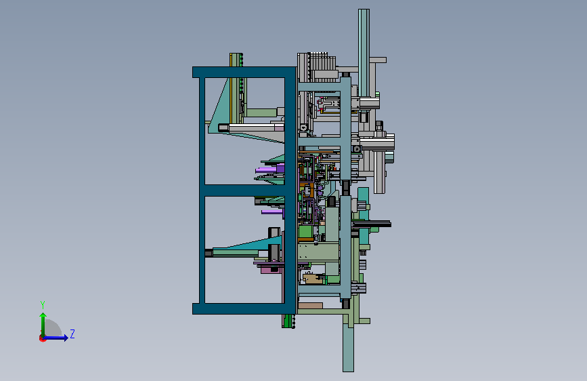Screen dimensions: 587x381
Task: Click the green Y axis arrow of the triad
Action: [x=43, y=324]
